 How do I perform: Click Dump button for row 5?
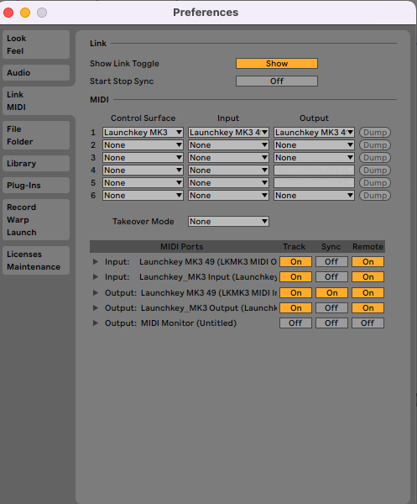[374, 182]
